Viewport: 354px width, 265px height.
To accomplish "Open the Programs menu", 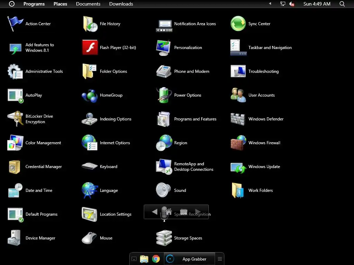I will [x=34, y=4].
